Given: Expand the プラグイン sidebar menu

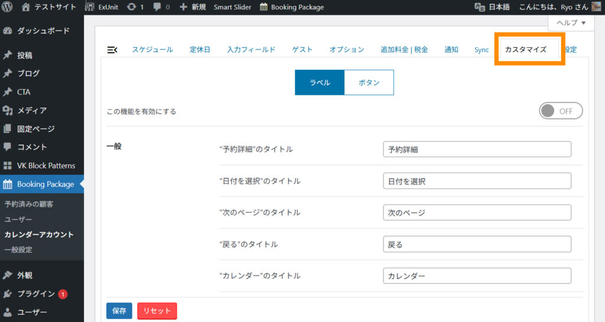Looking at the screenshot, I should [35, 294].
